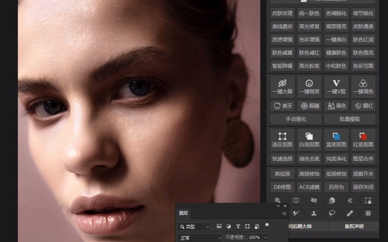The image size is (388, 242).
Task: Run the 高低频 frequency separation button
Action: coord(282,174)
